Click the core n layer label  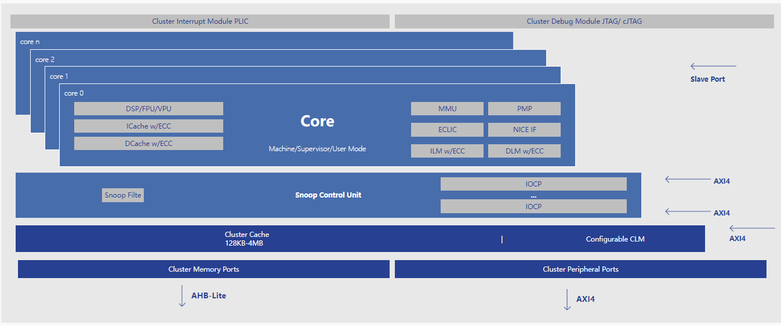click(30, 42)
